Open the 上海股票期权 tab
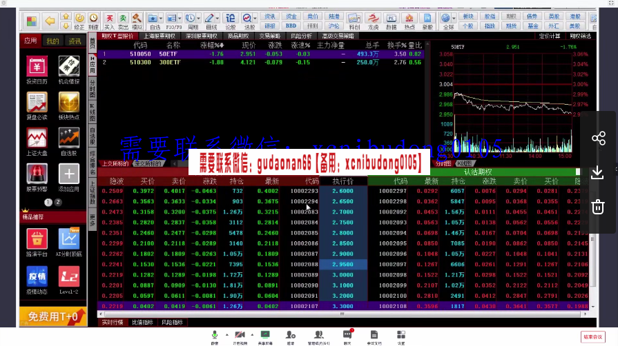This screenshot has width=618, height=346. [x=160, y=36]
